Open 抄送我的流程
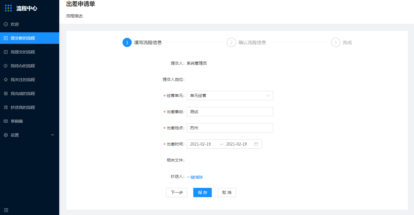 click(29, 107)
